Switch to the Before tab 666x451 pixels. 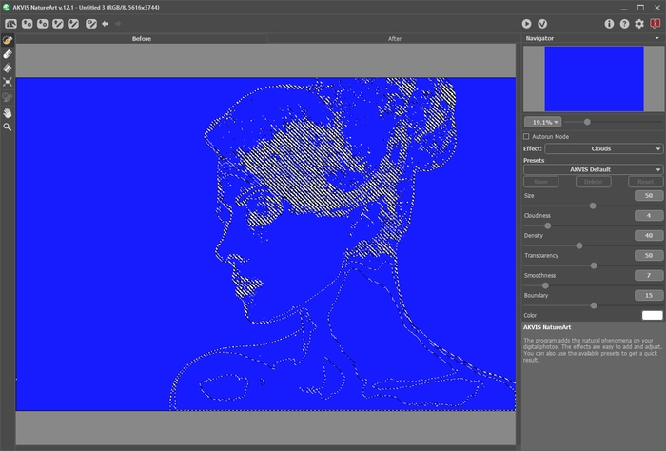142,39
